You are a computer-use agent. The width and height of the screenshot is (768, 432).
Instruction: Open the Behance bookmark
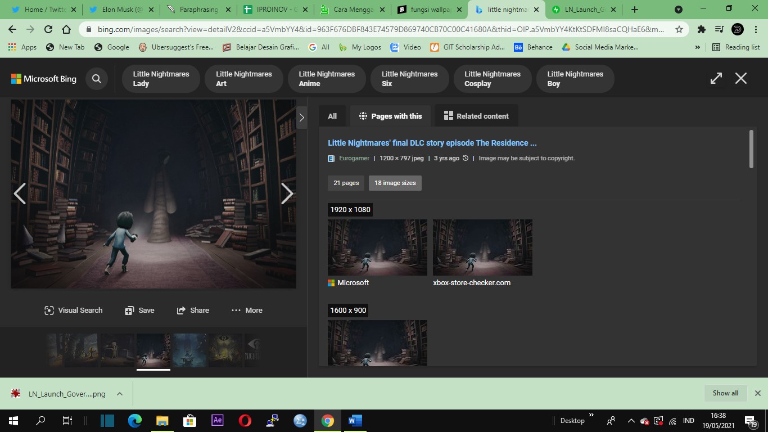pyautogui.click(x=533, y=47)
